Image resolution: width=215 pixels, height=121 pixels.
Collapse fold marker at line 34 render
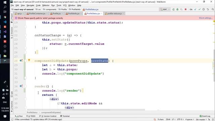[x=26, y=86]
